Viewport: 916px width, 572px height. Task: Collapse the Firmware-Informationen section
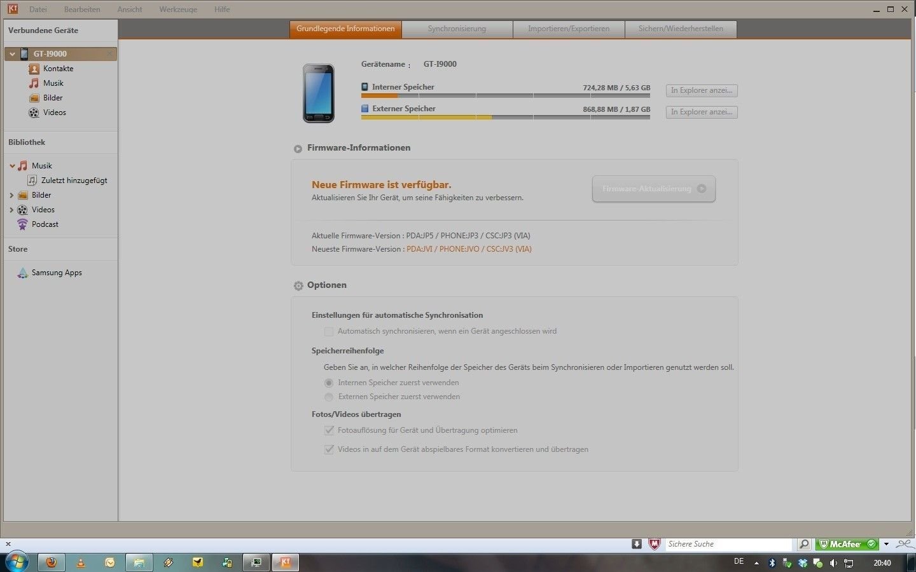tap(298, 149)
